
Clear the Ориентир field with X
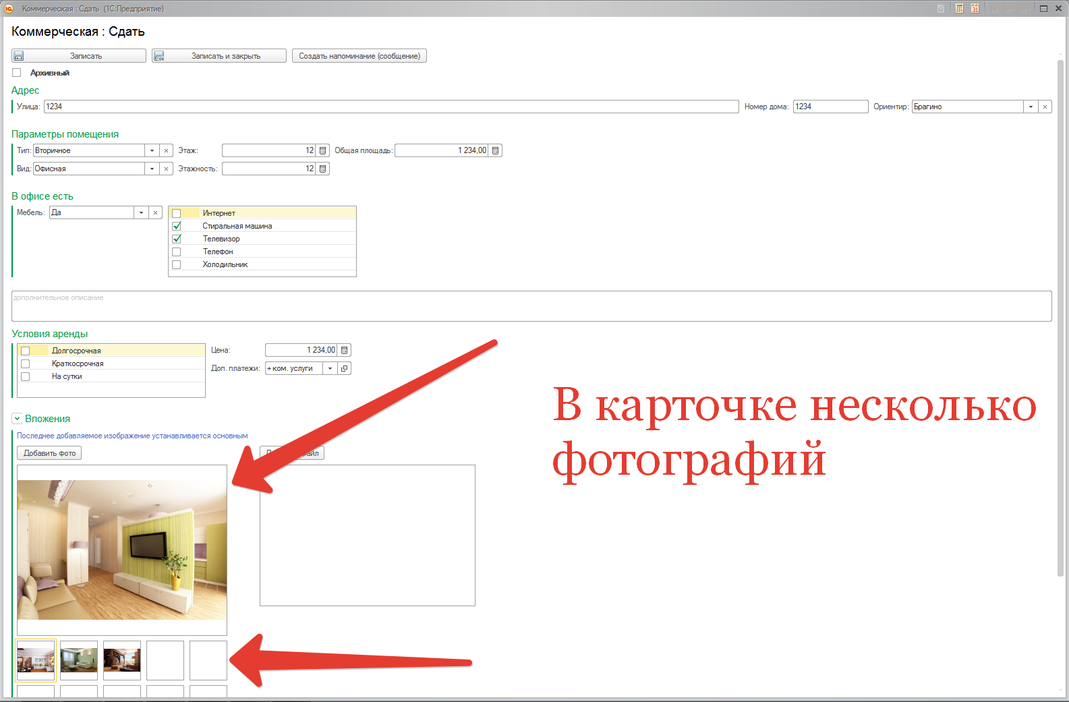(x=1045, y=107)
